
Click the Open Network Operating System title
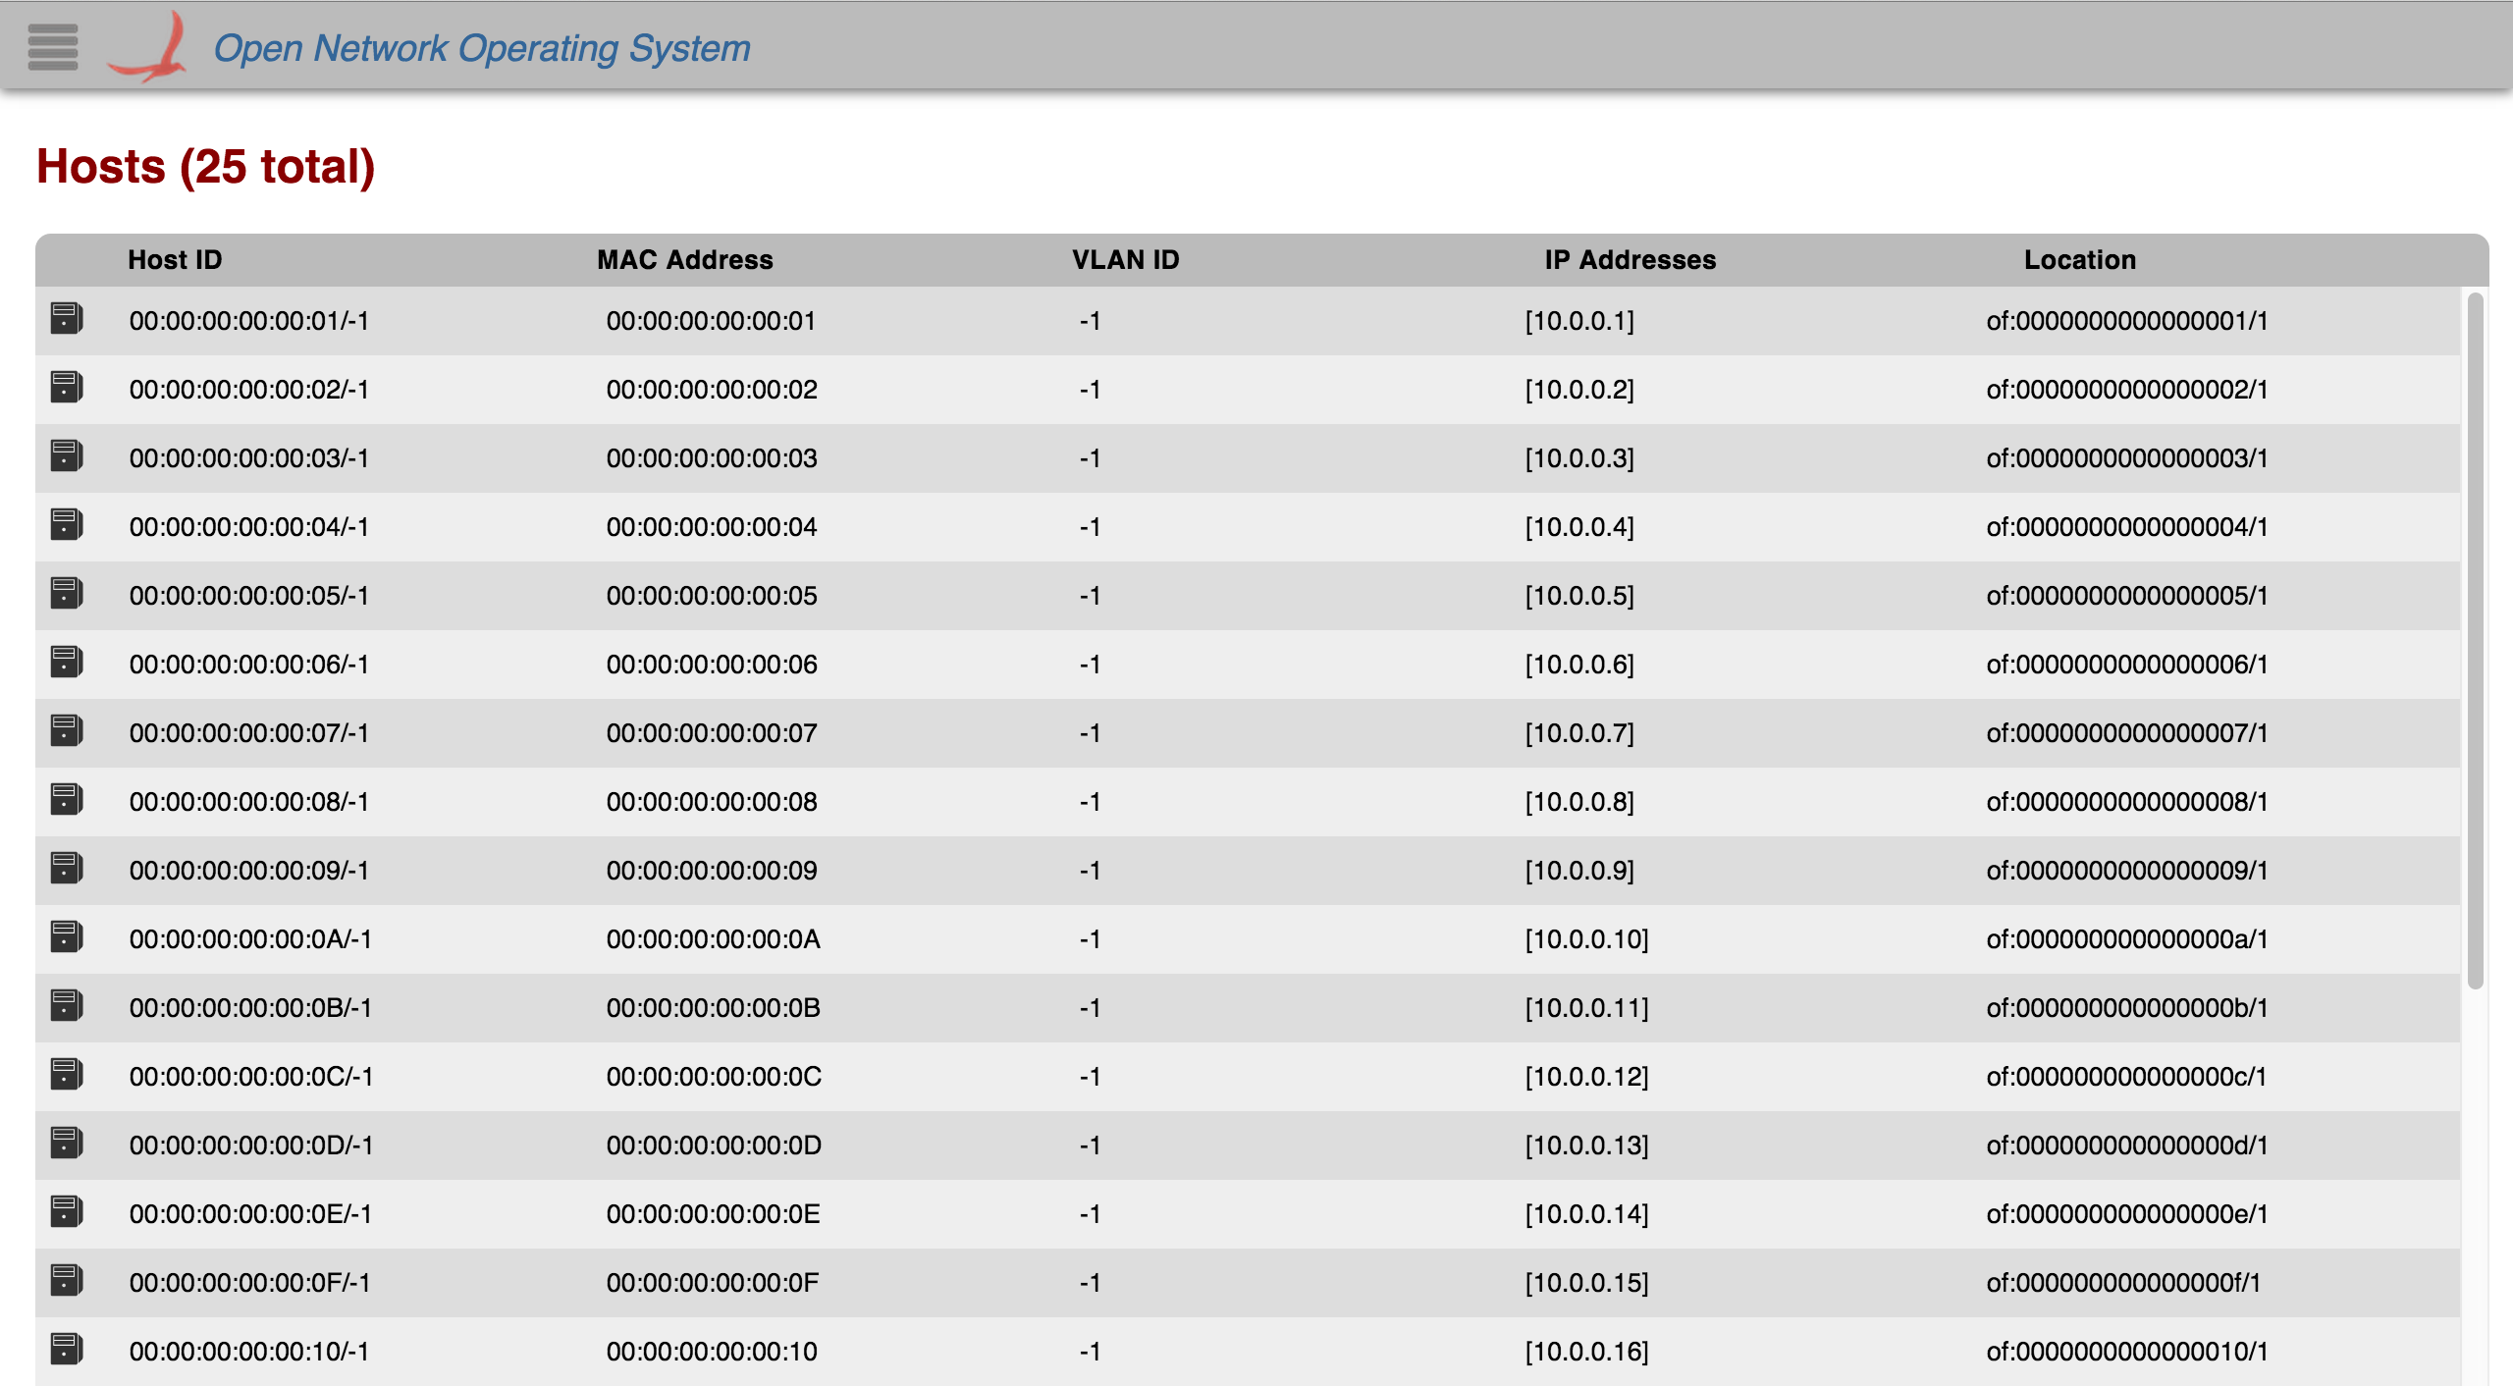click(x=481, y=48)
